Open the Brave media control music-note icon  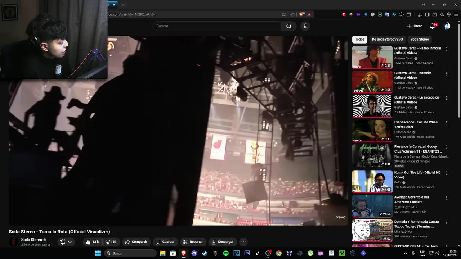coord(420,14)
